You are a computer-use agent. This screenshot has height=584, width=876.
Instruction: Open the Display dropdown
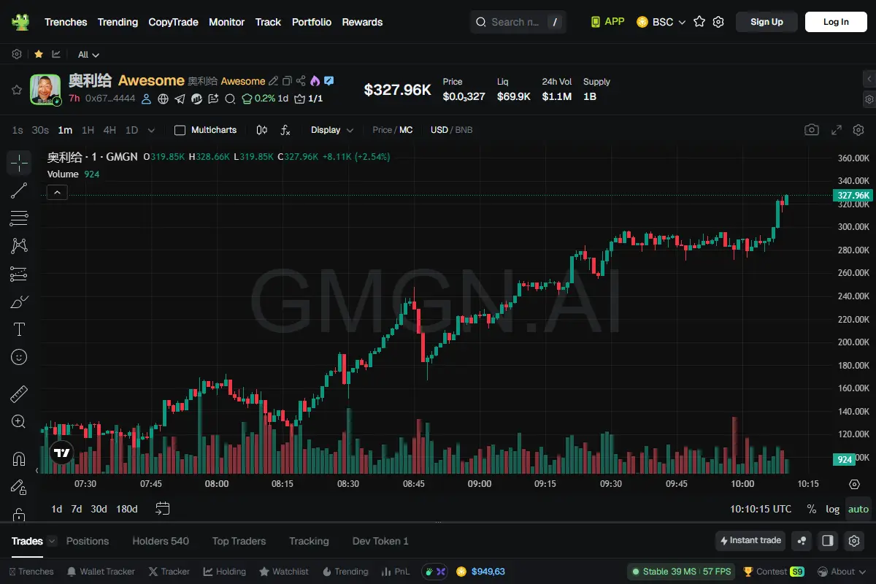click(x=332, y=130)
